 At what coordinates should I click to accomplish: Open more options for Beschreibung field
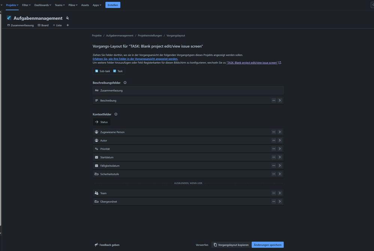tap(274, 100)
